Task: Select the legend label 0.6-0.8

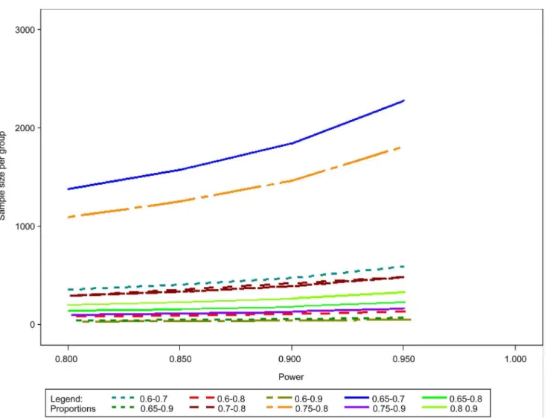Action: coord(231,399)
